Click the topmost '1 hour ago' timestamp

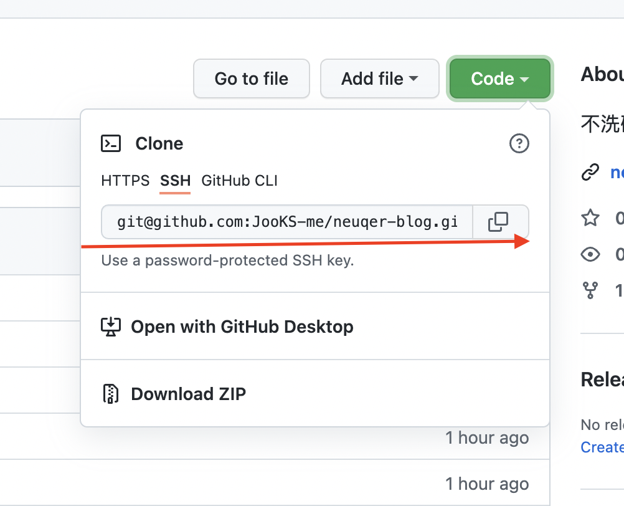pyautogui.click(x=486, y=438)
